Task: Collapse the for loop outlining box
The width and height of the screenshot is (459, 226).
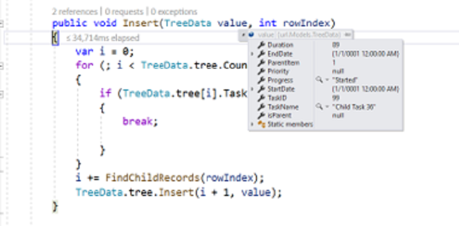Action: pyautogui.click(x=1, y=66)
